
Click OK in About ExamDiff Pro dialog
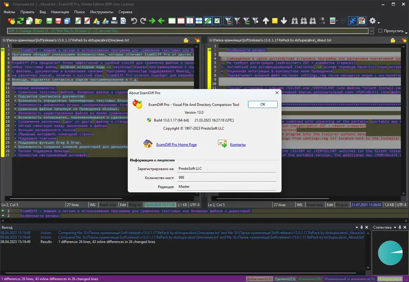coord(263,104)
